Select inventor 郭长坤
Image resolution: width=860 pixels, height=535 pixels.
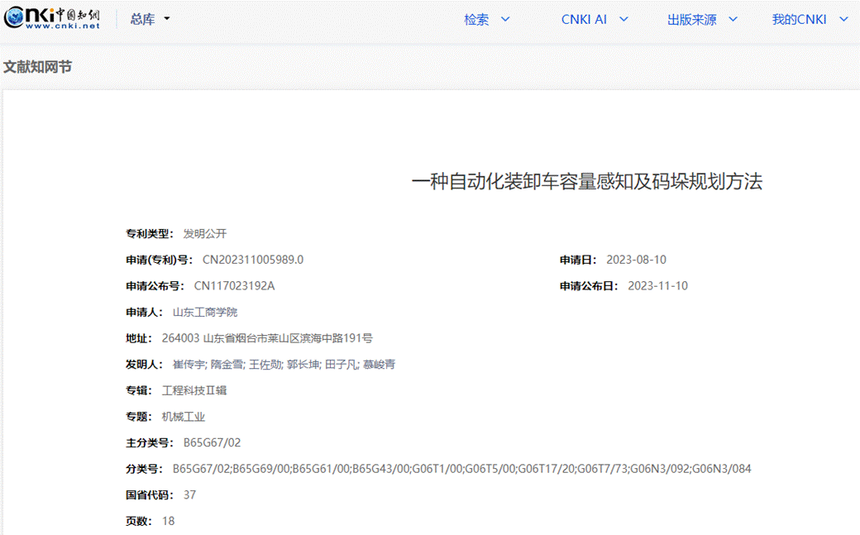pos(303,364)
